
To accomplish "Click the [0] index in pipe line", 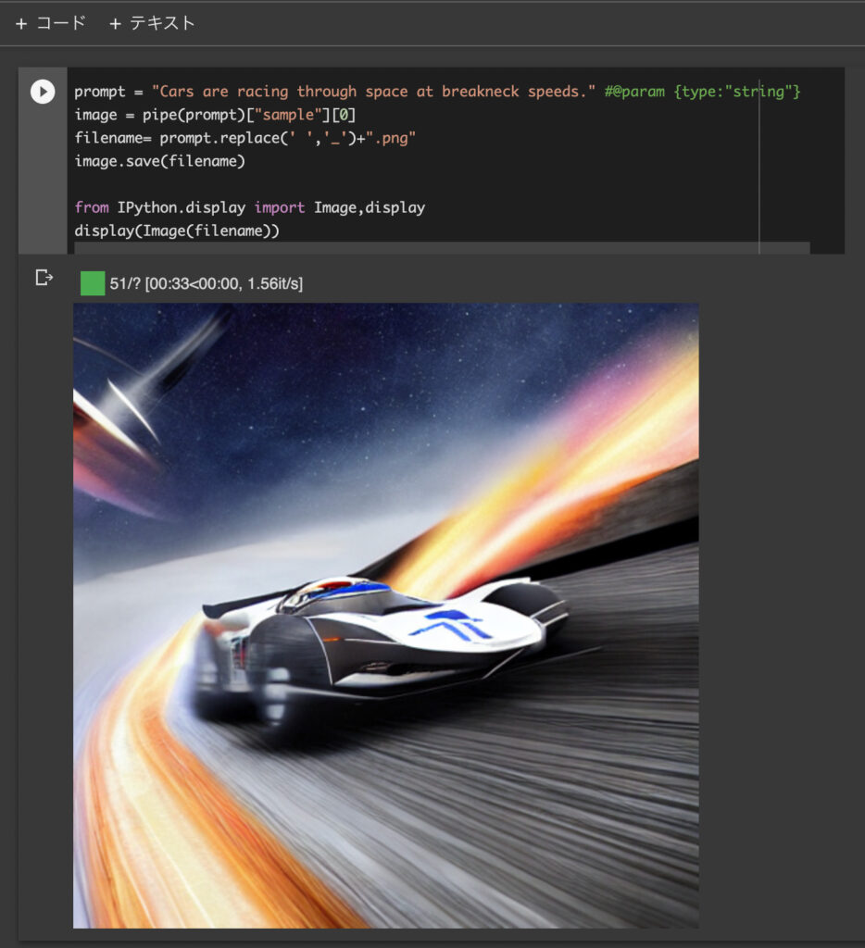I will click(344, 115).
